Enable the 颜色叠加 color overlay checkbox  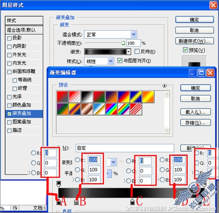(x=9, y=105)
